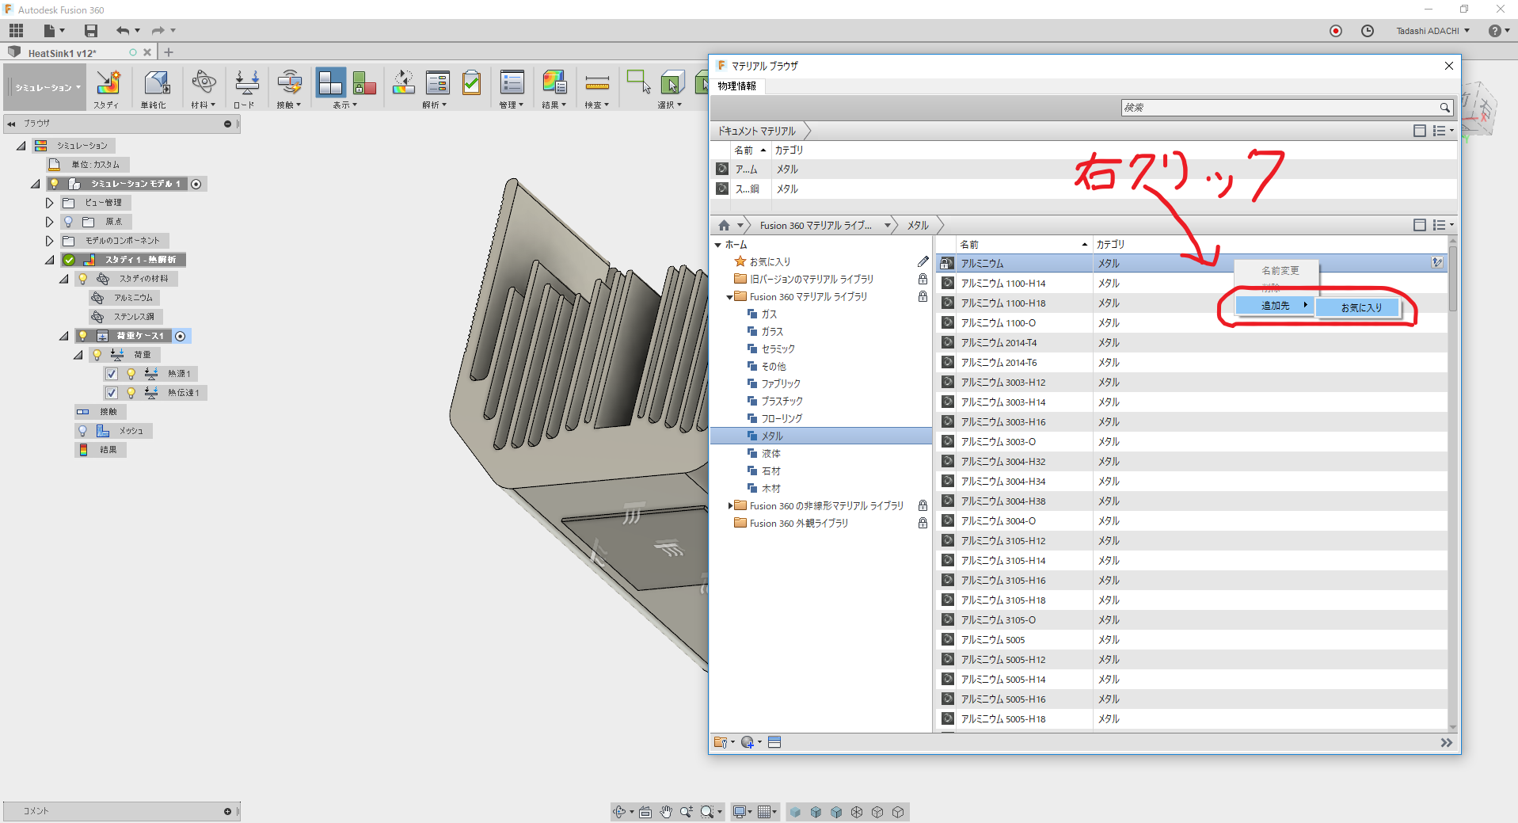Open the シミュレーション workspace dropdown
This screenshot has height=823, width=1518.
point(47,87)
